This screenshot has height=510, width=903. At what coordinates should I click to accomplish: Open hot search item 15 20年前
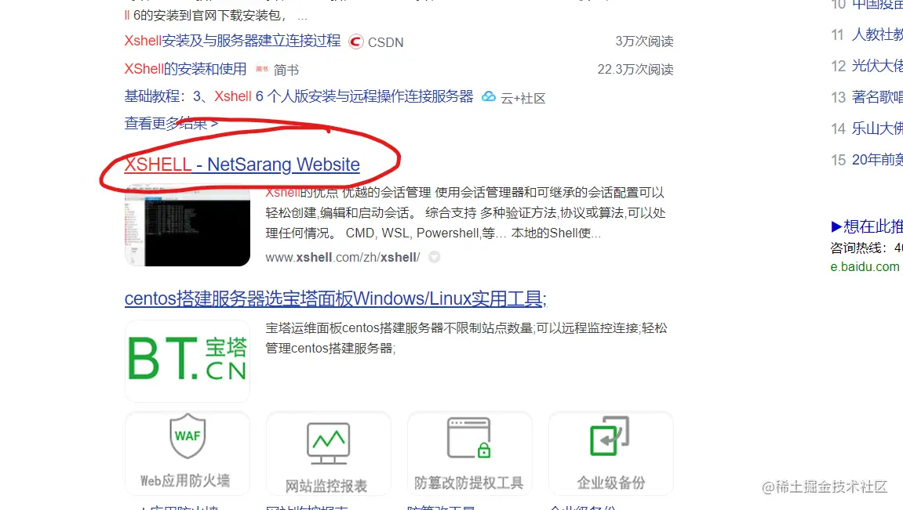click(867, 159)
